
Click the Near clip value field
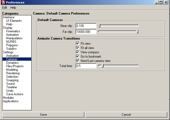86,26
